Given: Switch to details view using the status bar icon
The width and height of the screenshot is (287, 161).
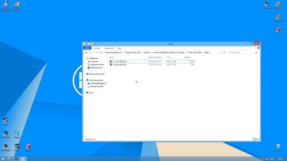Looking at the screenshot, I should pos(255,139).
